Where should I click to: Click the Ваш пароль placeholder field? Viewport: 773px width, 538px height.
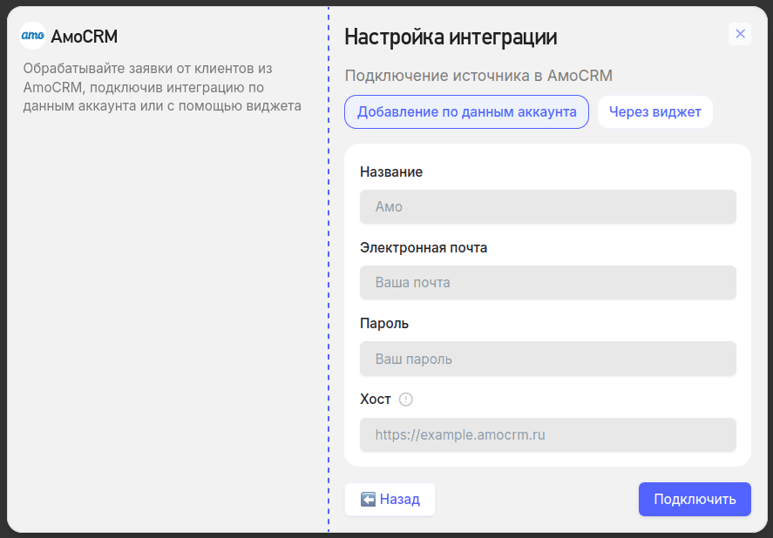[x=547, y=359]
